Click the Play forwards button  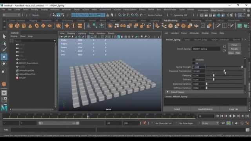(234, 116)
